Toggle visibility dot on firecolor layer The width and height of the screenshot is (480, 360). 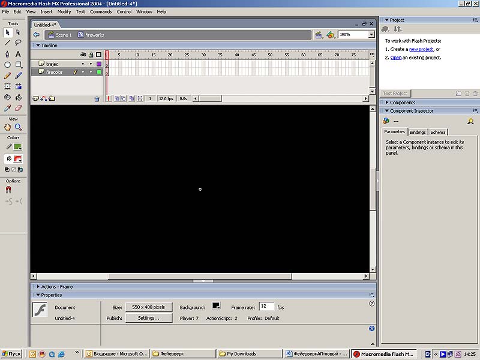(x=83, y=72)
